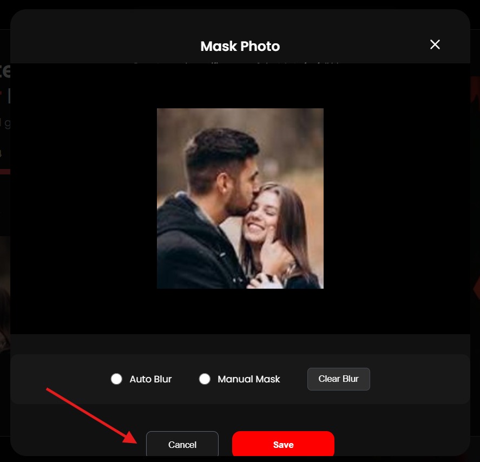
Task: Click the Manual Mask text label
Action: 249,379
